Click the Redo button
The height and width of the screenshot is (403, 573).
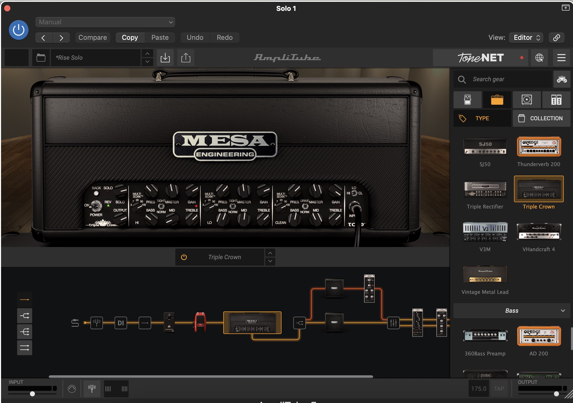coord(225,38)
